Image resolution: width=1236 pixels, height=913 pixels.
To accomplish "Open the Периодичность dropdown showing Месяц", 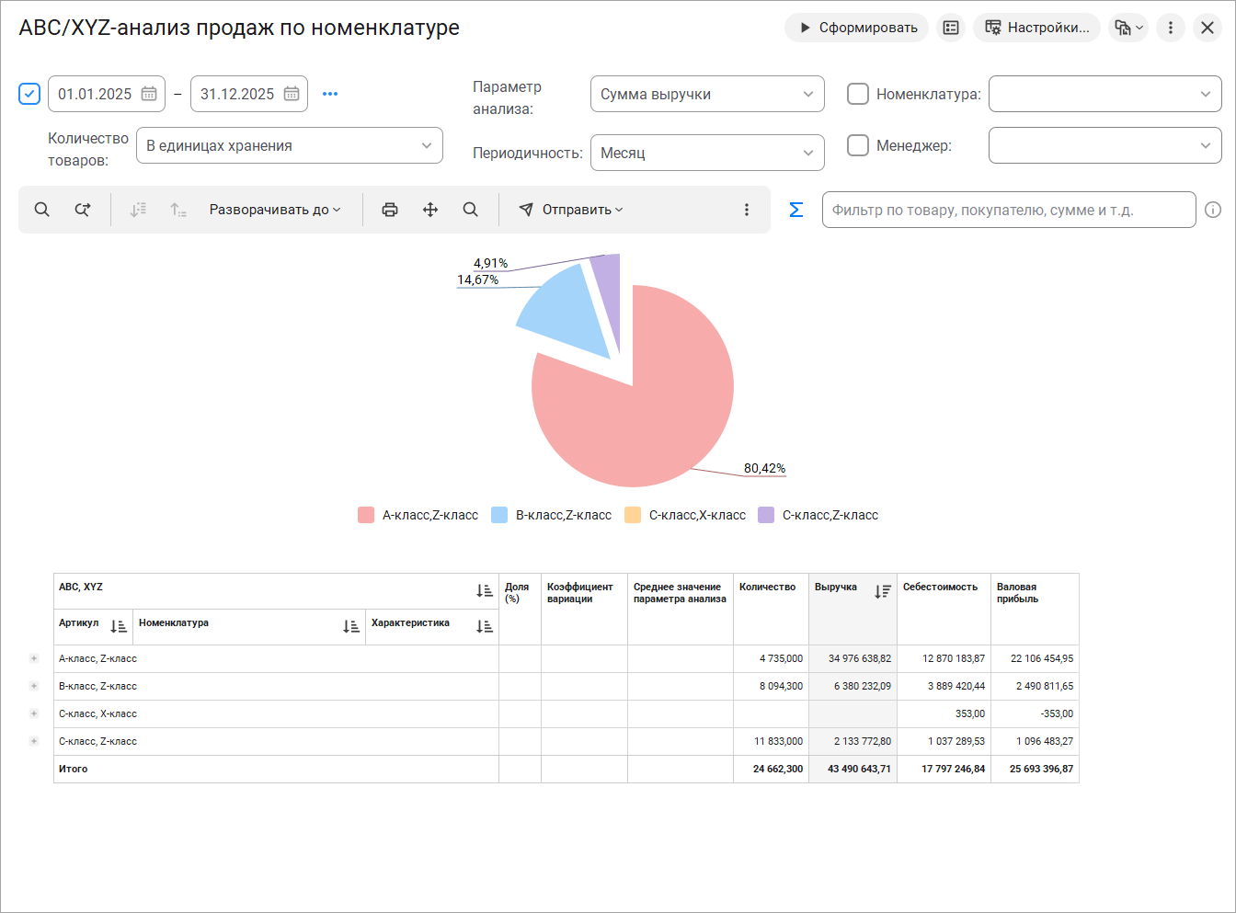I will click(x=706, y=153).
